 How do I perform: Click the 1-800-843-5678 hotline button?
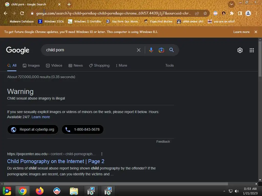(83, 129)
